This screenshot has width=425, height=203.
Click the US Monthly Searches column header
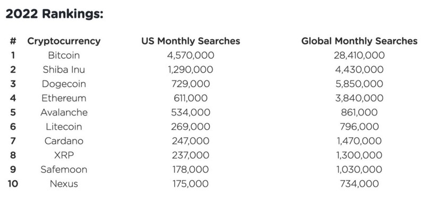pyautogui.click(x=191, y=41)
